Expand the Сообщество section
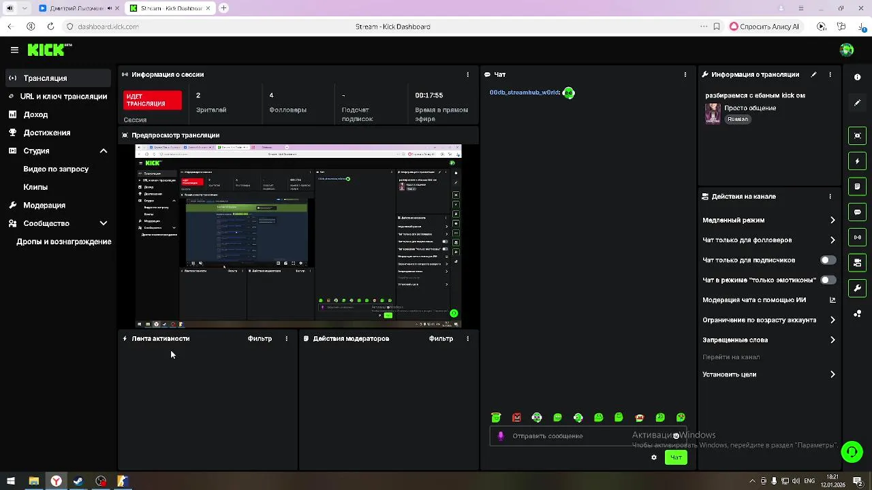This screenshot has width=872, height=490. 104,223
